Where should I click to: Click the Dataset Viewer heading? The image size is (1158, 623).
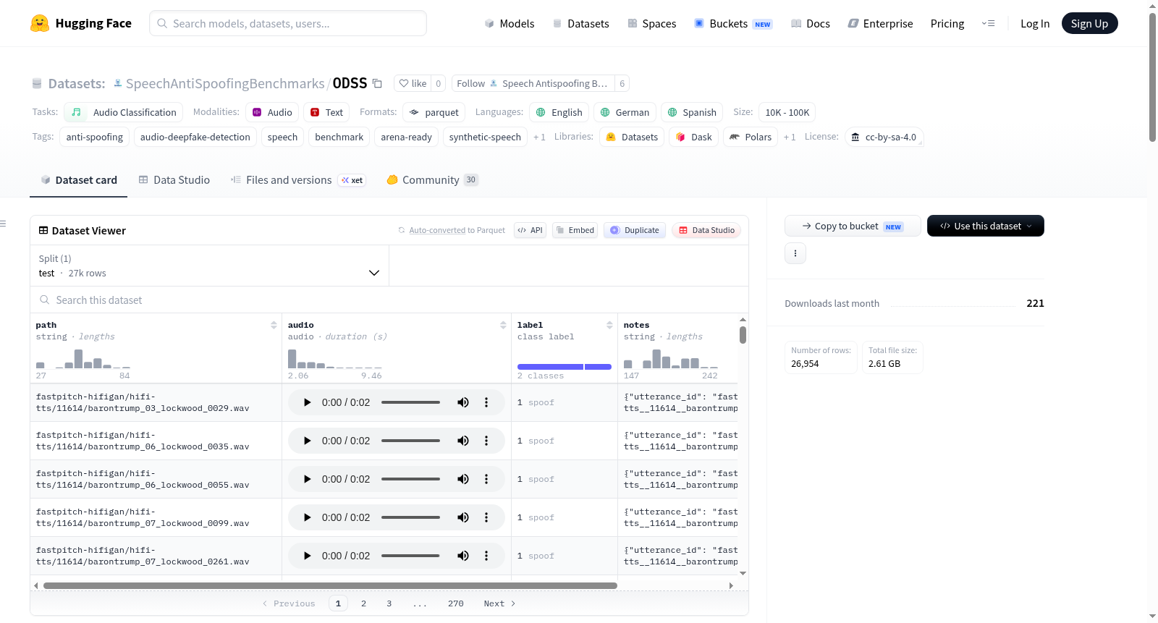pos(89,231)
